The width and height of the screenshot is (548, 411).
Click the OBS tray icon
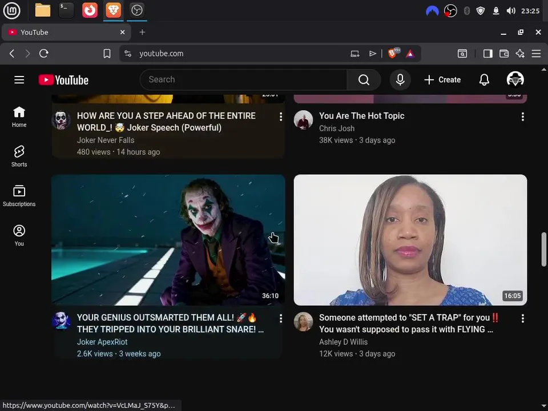450,11
